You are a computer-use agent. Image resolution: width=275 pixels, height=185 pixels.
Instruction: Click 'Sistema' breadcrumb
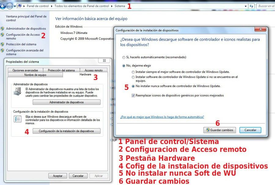click(x=120, y=6)
